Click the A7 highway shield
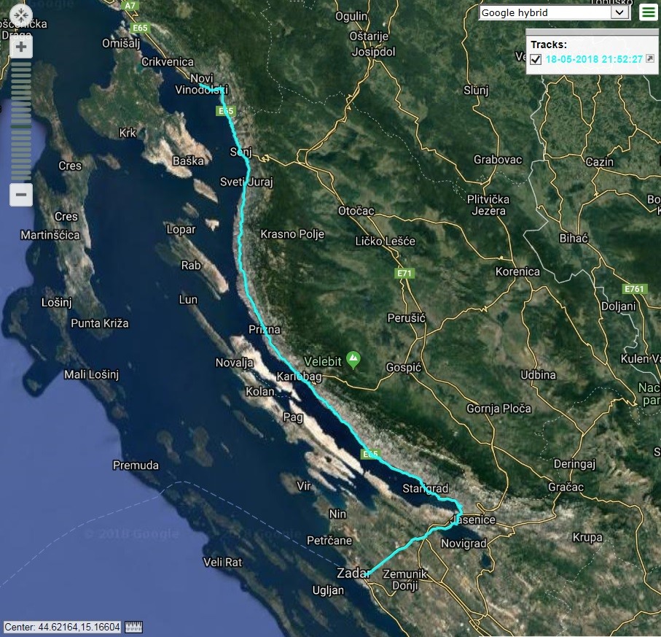Screen dimensions: 661x637 [x=130, y=6]
